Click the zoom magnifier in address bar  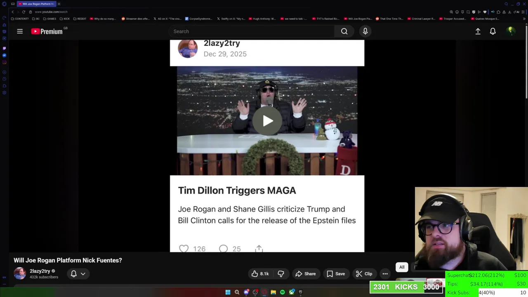pos(451,12)
